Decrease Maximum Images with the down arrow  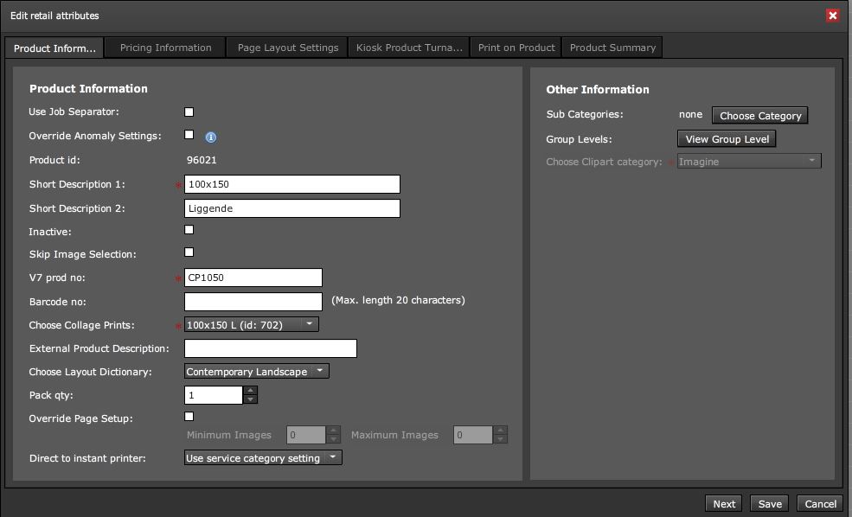[x=500, y=439]
